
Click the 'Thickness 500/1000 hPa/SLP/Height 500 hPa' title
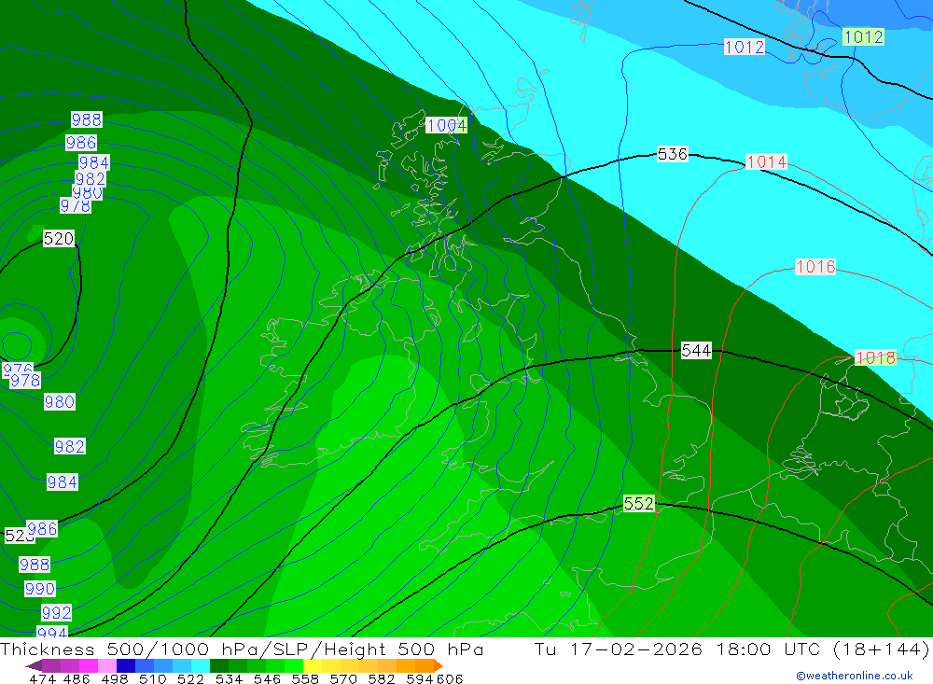pyautogui.click(x=242, y=649)
